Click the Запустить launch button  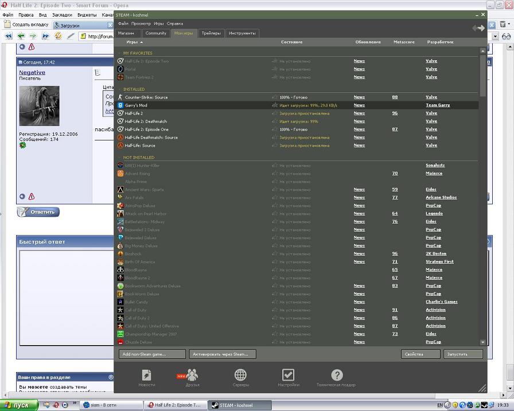tap(463, 354)
